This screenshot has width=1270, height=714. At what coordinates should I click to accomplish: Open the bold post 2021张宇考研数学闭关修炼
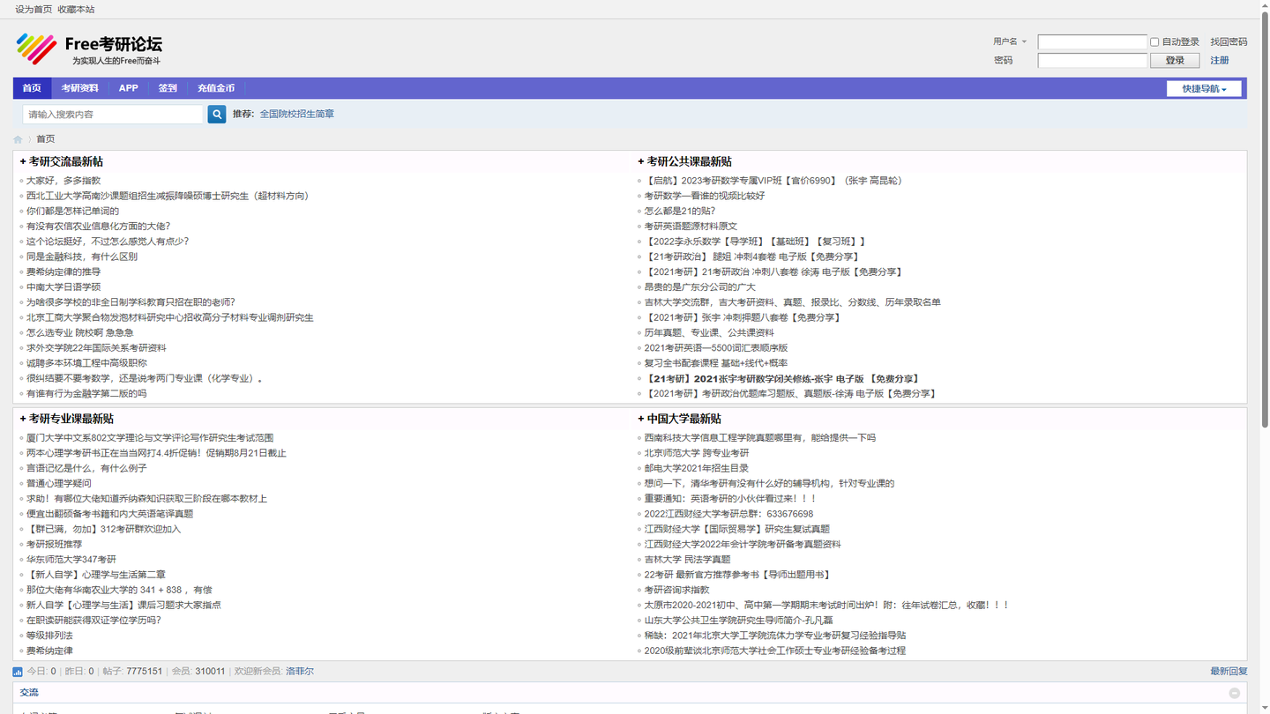tap(783, 379)
